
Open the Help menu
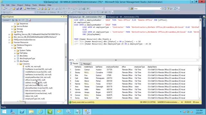click(x=49, y=5)
